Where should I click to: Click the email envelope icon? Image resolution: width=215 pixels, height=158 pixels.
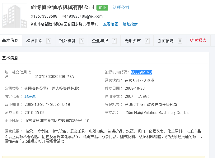[63, 16]
